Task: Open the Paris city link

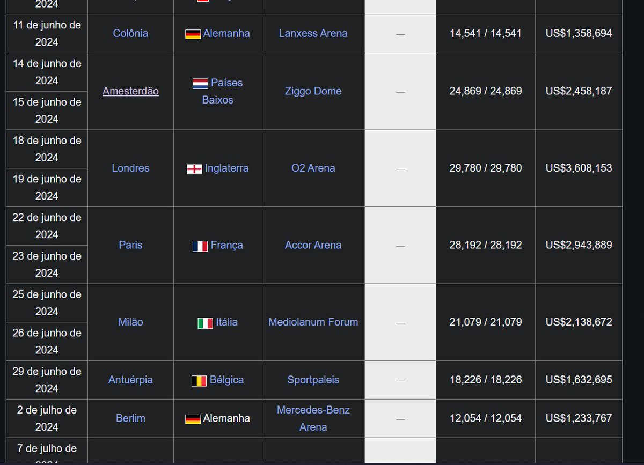Action: pyautogui.click(x=130, y=245)
